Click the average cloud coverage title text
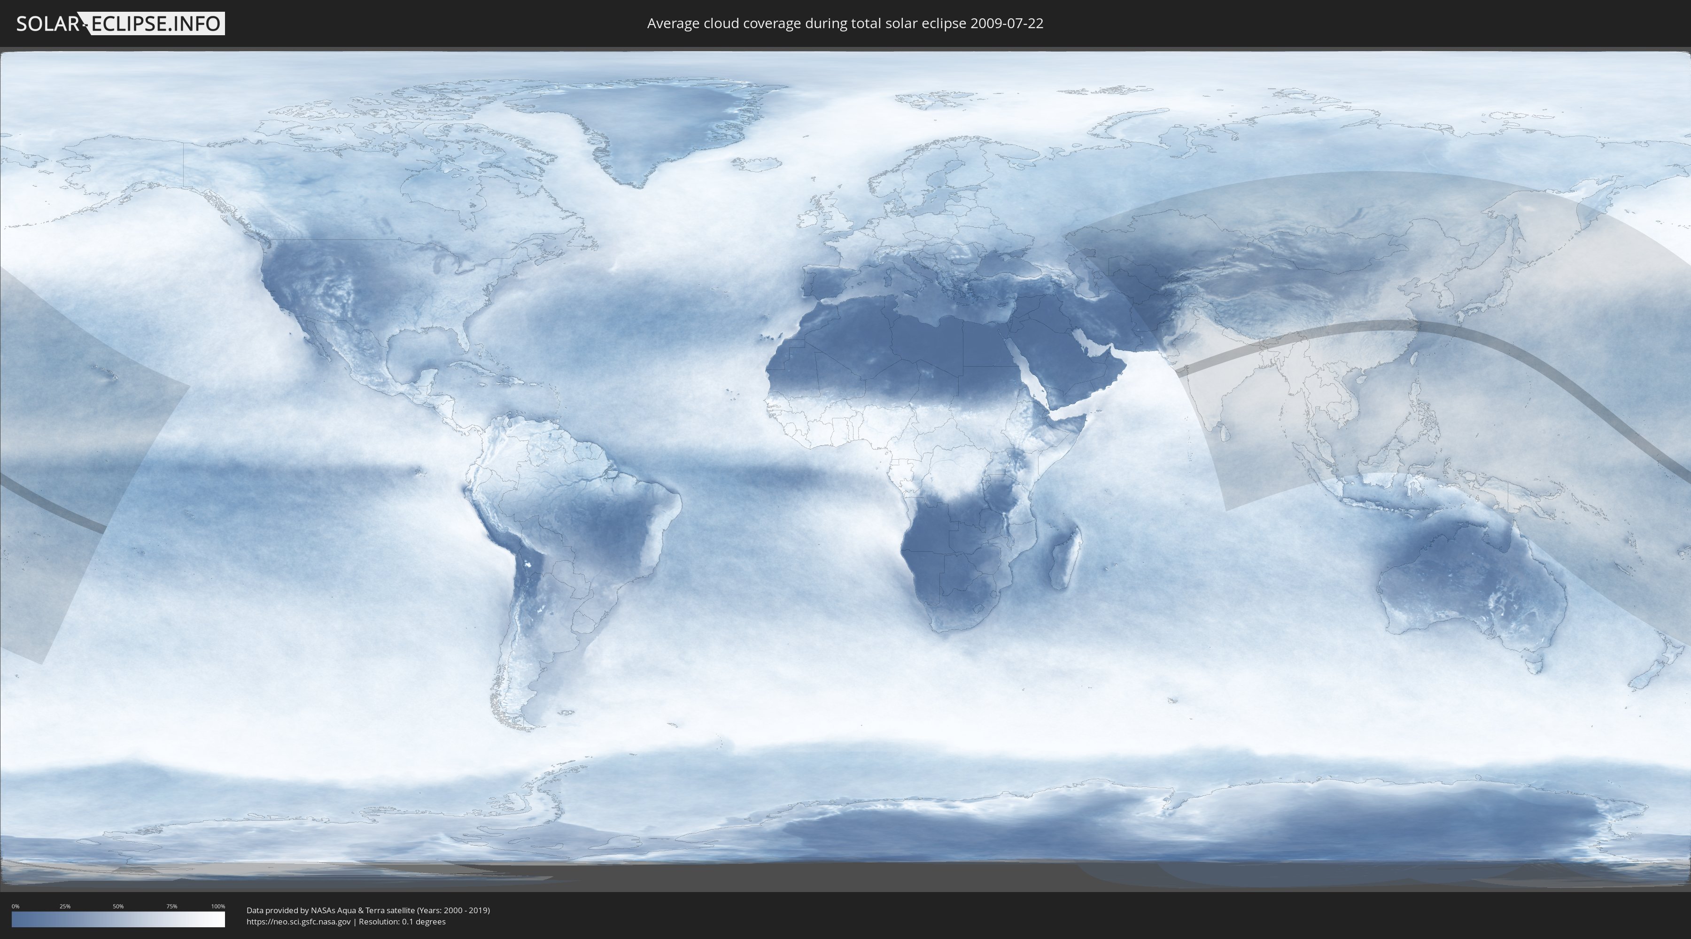This screenshot has width=1691, height=939. click(x=845, y=23)
